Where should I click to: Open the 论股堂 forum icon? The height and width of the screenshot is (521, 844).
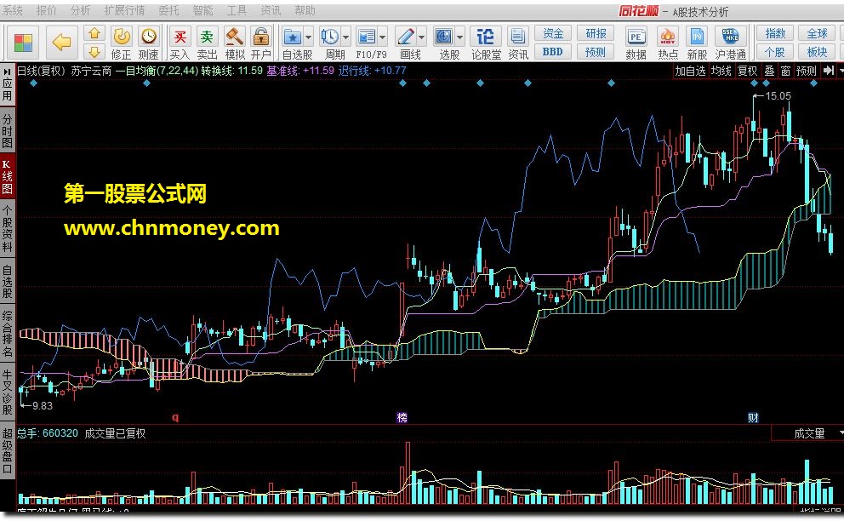tap(486, 37)
